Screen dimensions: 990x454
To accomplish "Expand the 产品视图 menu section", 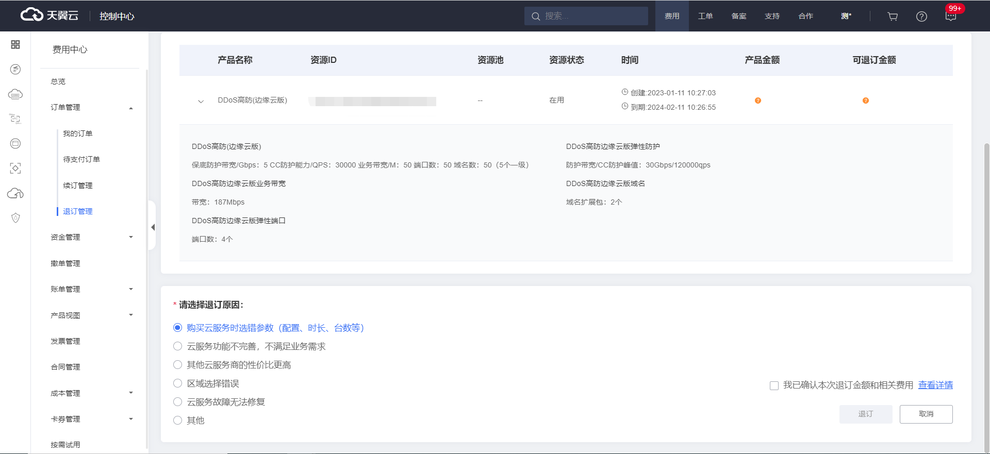I will tap(131, 315).
